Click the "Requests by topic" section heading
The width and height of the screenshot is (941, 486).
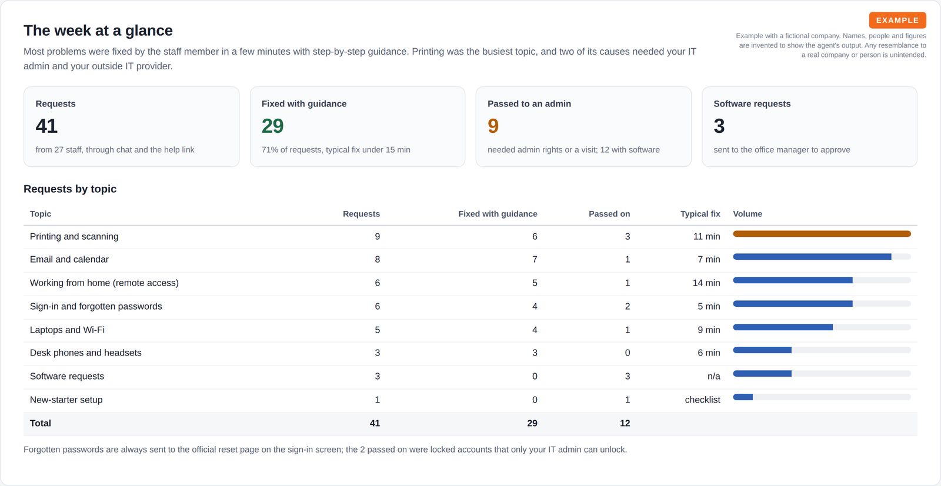pyautogui.click(x=70, y=189)
